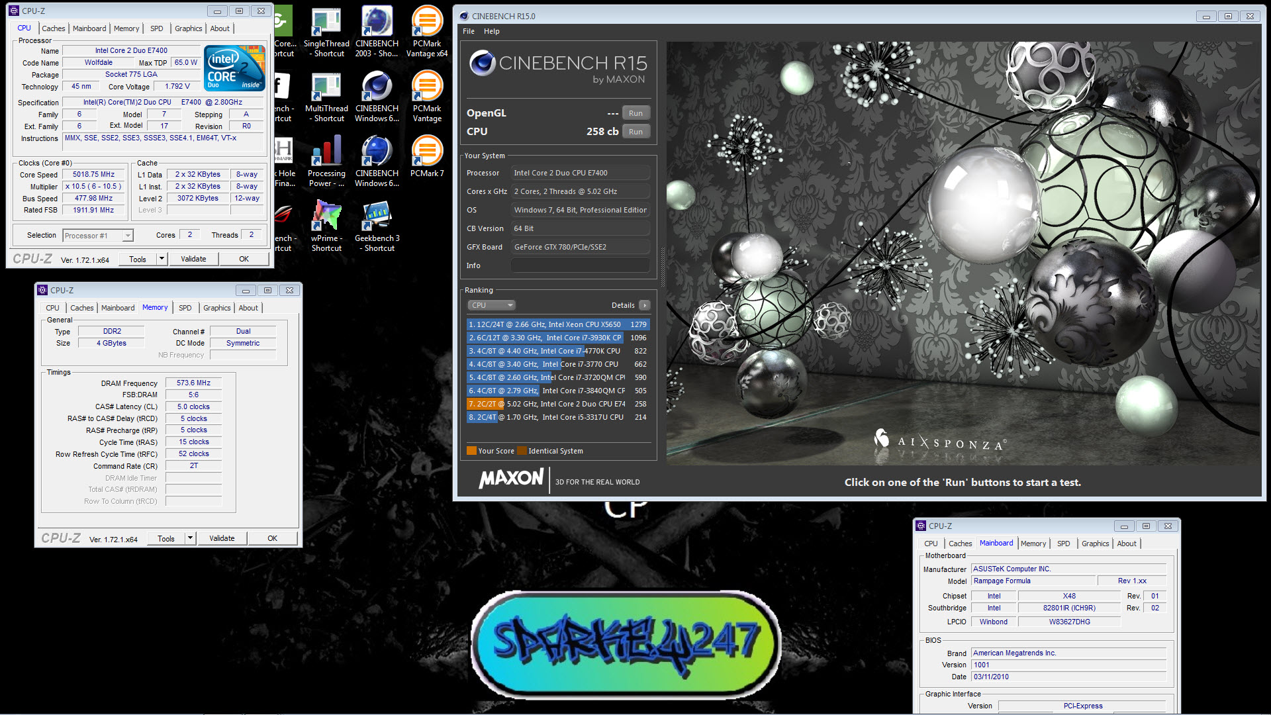The width and height of the screenshot is (1271, 715).
Task: Select Xeon X5650 ranking score bar
Action: point(557,324)
